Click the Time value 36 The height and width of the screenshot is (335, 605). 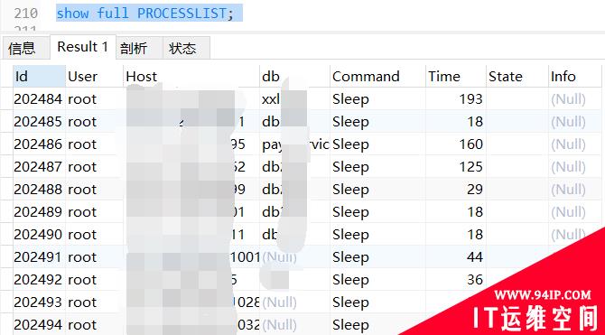[x=475, y=280]
